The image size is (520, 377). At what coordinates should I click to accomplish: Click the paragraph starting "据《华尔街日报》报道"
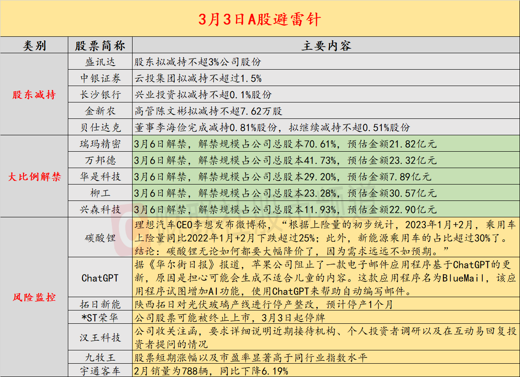coord(325,278)
